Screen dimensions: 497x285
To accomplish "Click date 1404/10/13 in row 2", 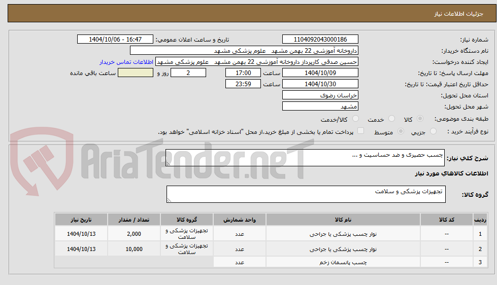I will (x=81, y=249).
